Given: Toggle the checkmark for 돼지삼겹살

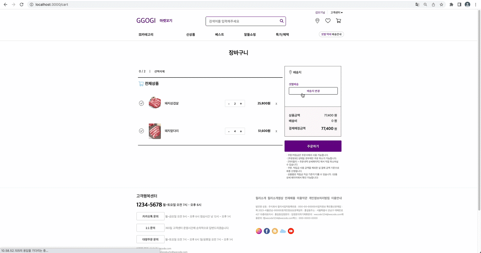Looking at the screenshot, I should (x=141, y=103).
